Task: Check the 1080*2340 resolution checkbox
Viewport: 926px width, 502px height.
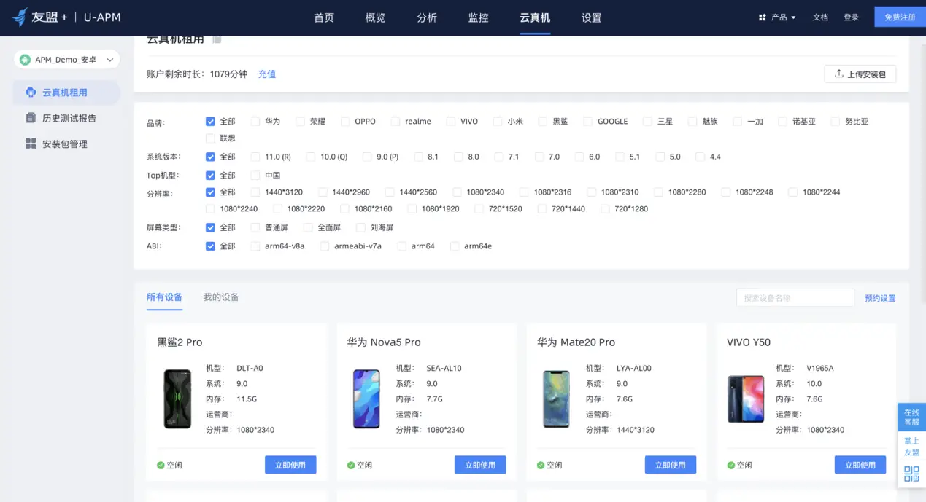Action: pyautogui.click(x=457, y=192)
